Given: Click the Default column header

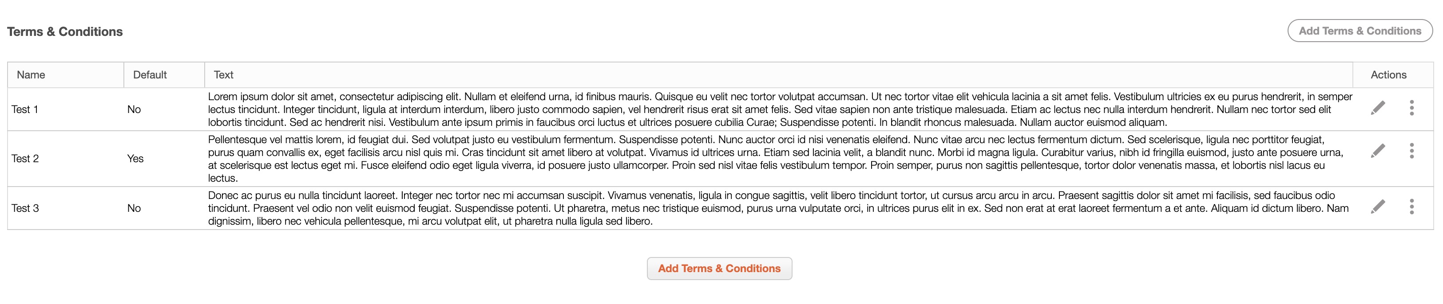Looking at the screenshot, I should (150, 75).
